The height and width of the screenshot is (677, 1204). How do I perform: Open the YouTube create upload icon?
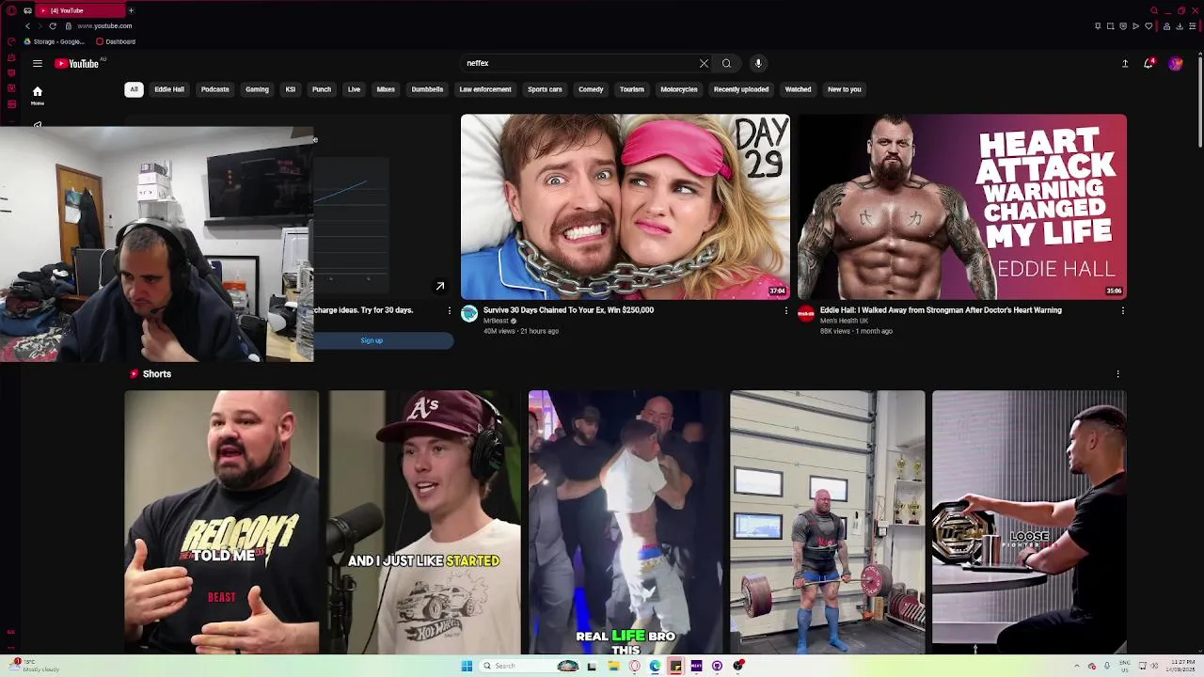(1125, 63)
